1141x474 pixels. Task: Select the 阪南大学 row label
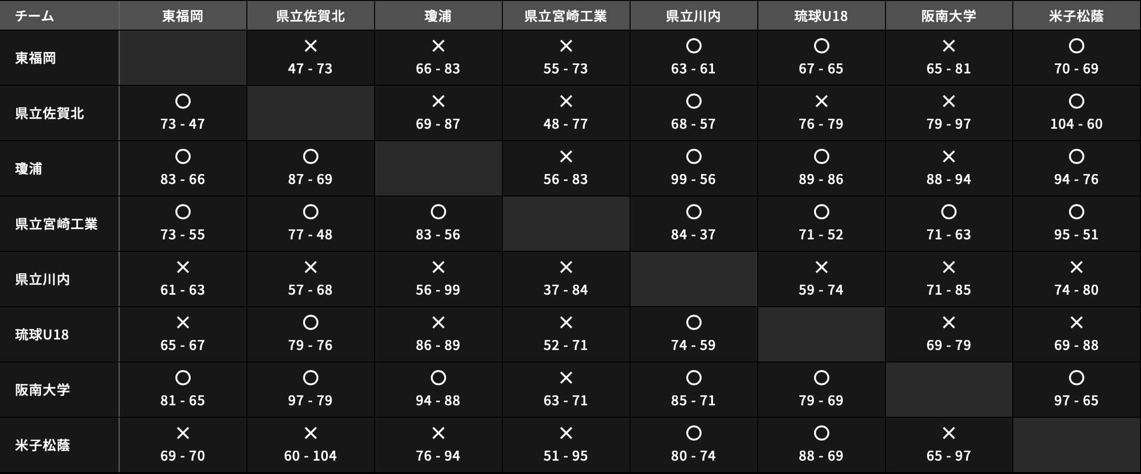pos(42,390)
